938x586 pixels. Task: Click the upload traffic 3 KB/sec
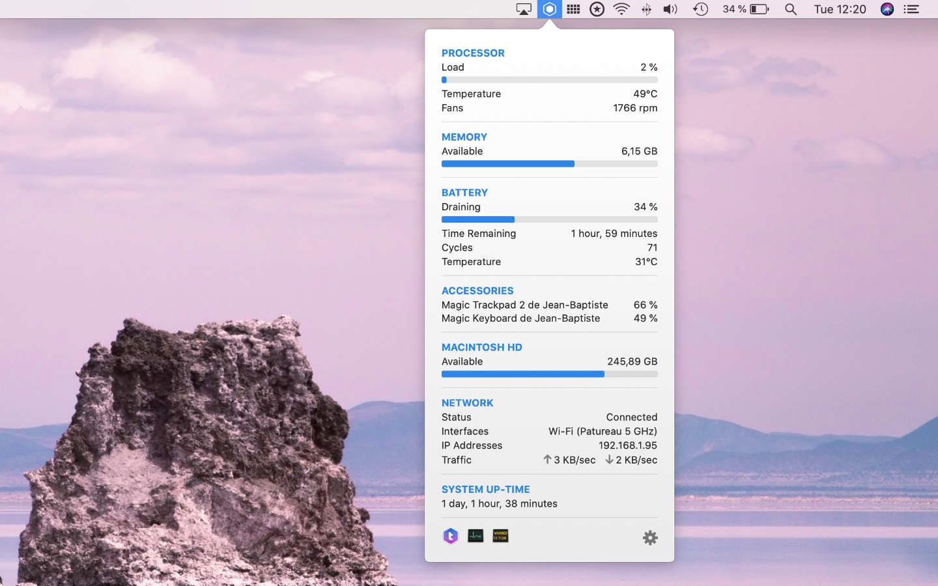tap(569, 460)
